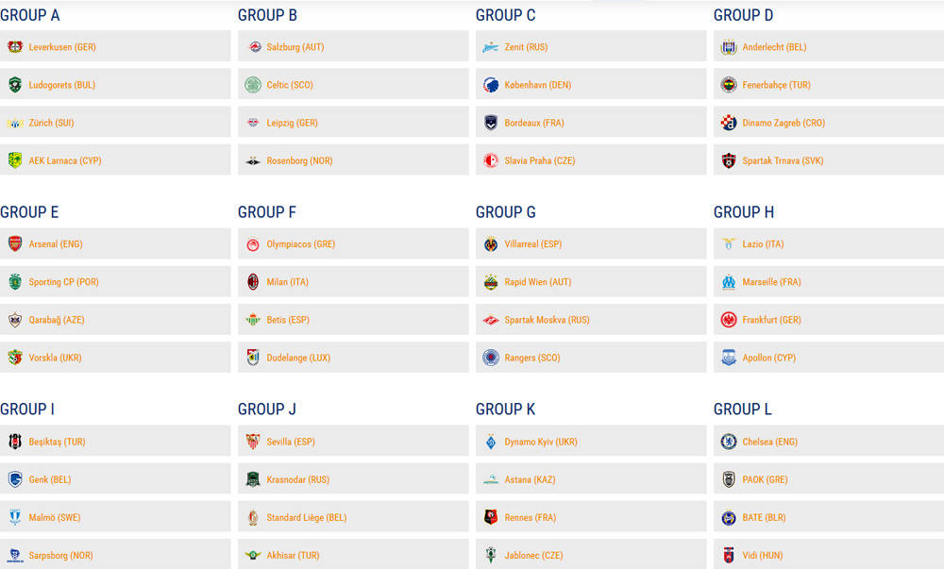Select Sporting CP (POR) team name

click(63, 282)
